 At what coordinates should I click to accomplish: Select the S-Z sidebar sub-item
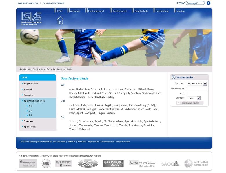tap(30, 115)
